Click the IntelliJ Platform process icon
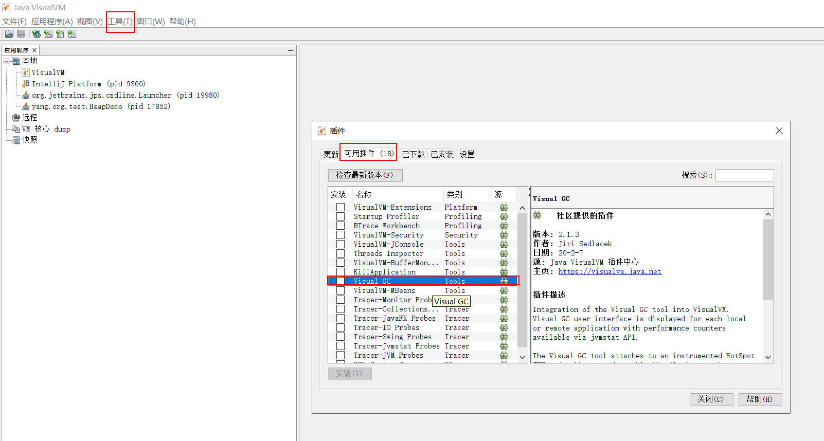This screenshot has width=824, height=441. (26, 84)
